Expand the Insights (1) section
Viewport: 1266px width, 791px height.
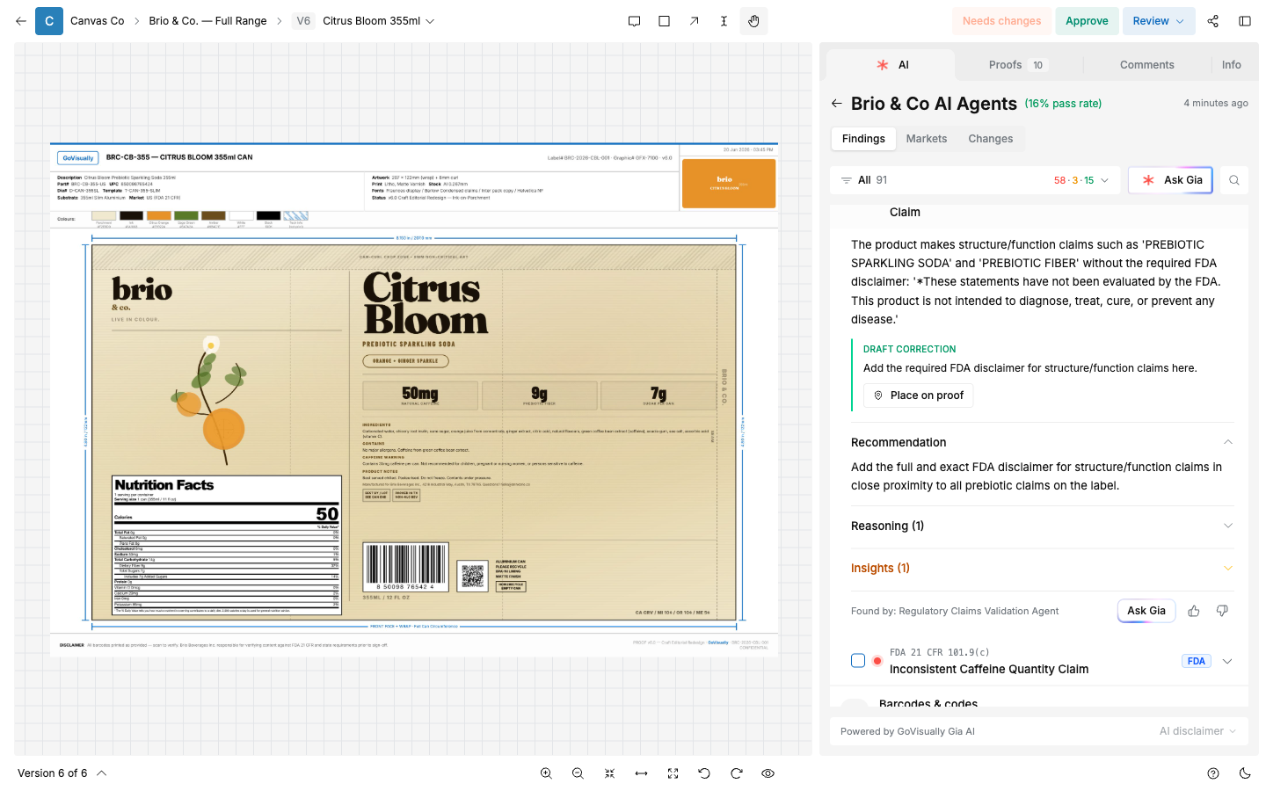1228,568
